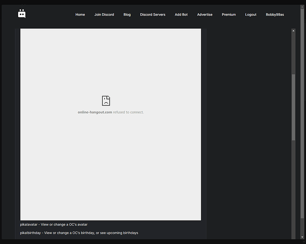The image size is (306, 244).
Task: Go to Join Discord page
Action: [x=104, y=15]
